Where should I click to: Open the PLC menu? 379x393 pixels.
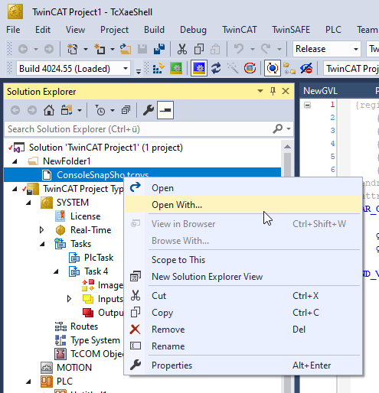pyautogui.click(x=333, y=30)
